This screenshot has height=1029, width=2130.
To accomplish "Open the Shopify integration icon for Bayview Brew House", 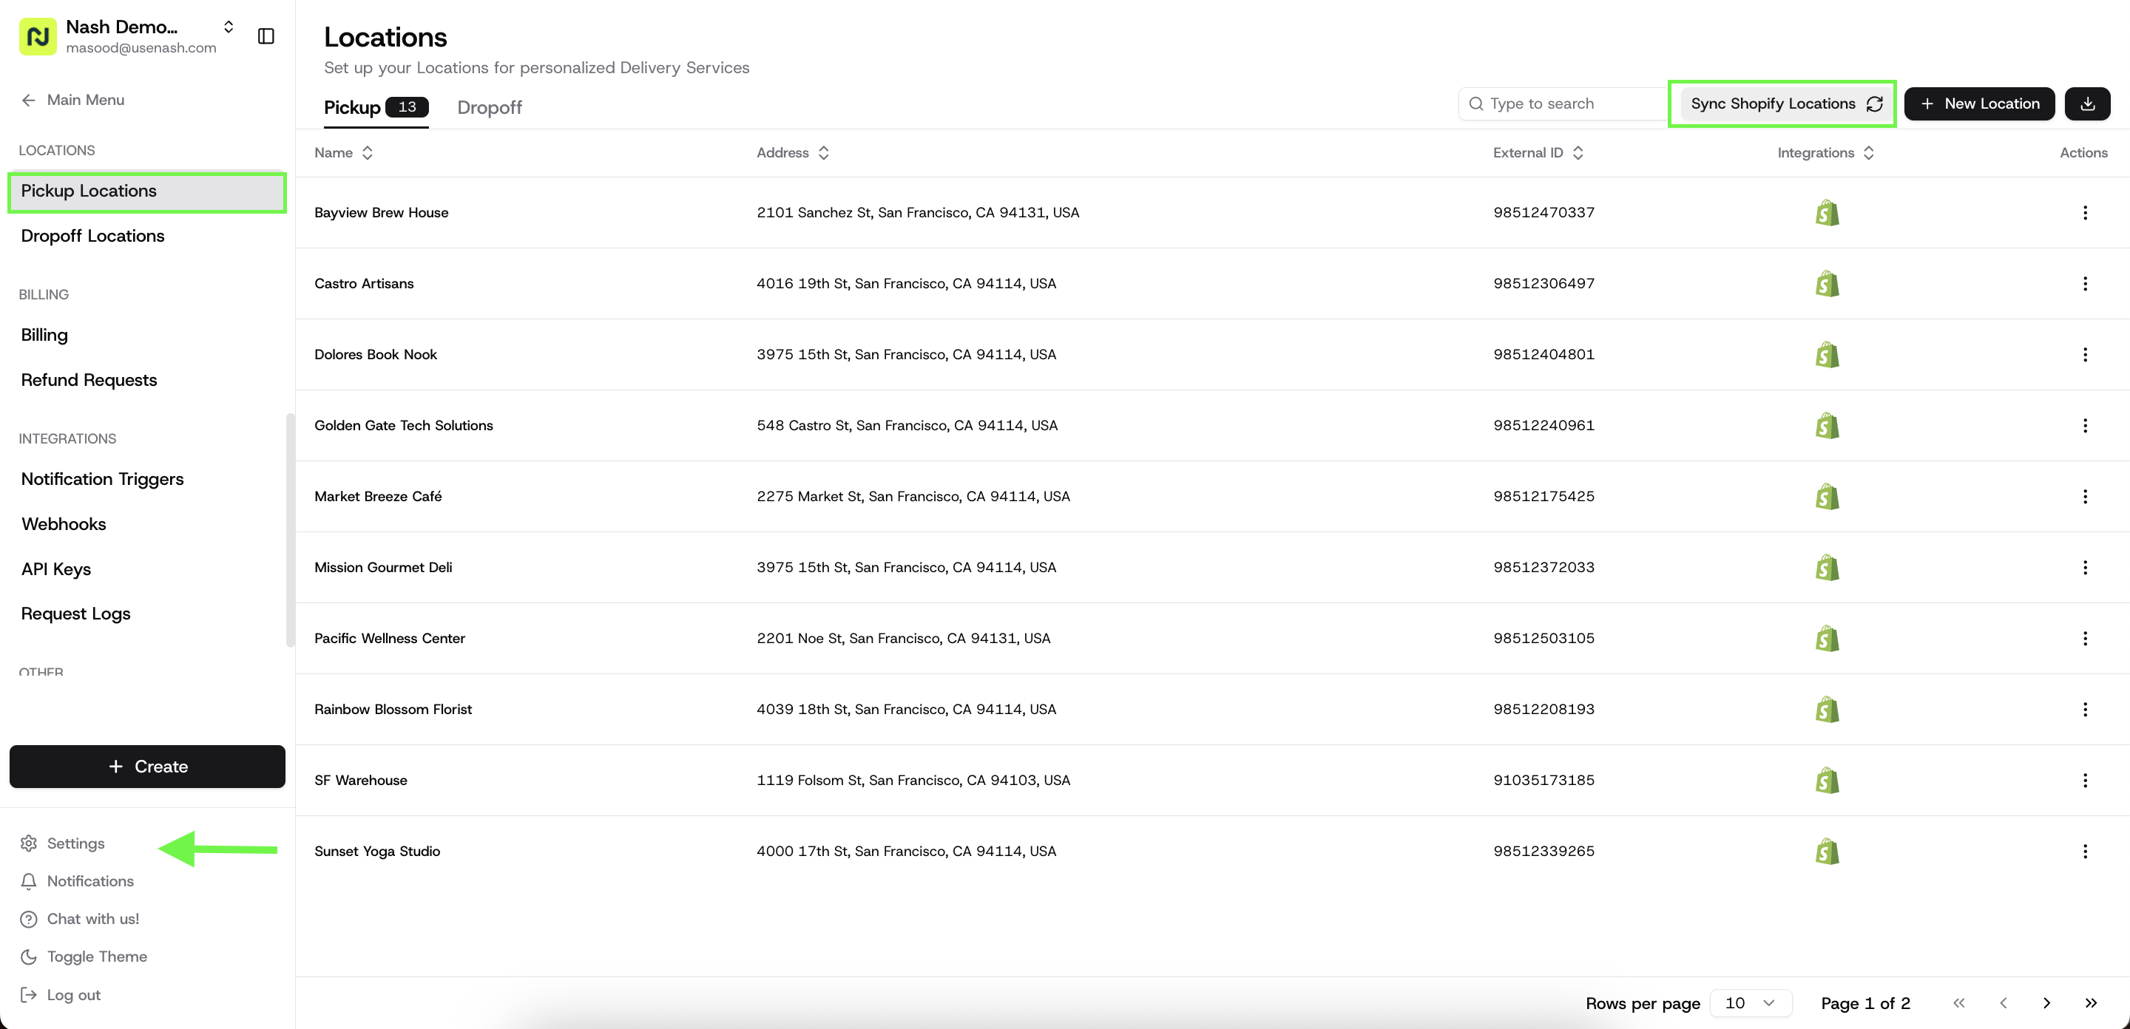I will click(1828, 212).
